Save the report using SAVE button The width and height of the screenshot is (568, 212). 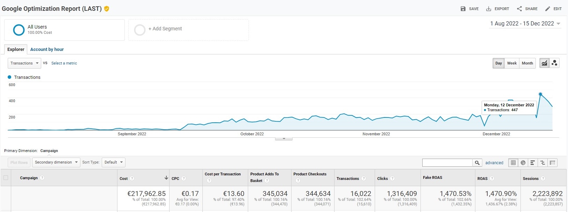tap(469, 9)
